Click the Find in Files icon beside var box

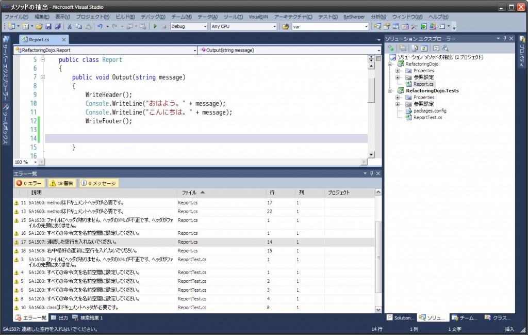click(x=286, y=26)
